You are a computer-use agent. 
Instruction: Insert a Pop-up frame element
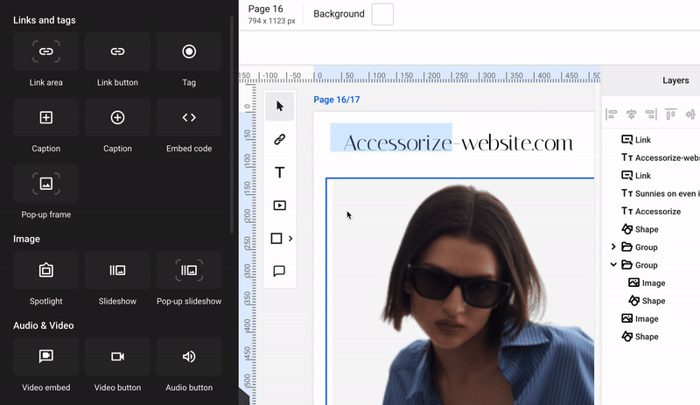[46, 184]
